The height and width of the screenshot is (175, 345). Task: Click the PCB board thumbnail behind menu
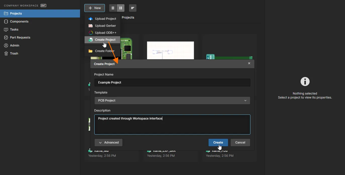(126, 49)
